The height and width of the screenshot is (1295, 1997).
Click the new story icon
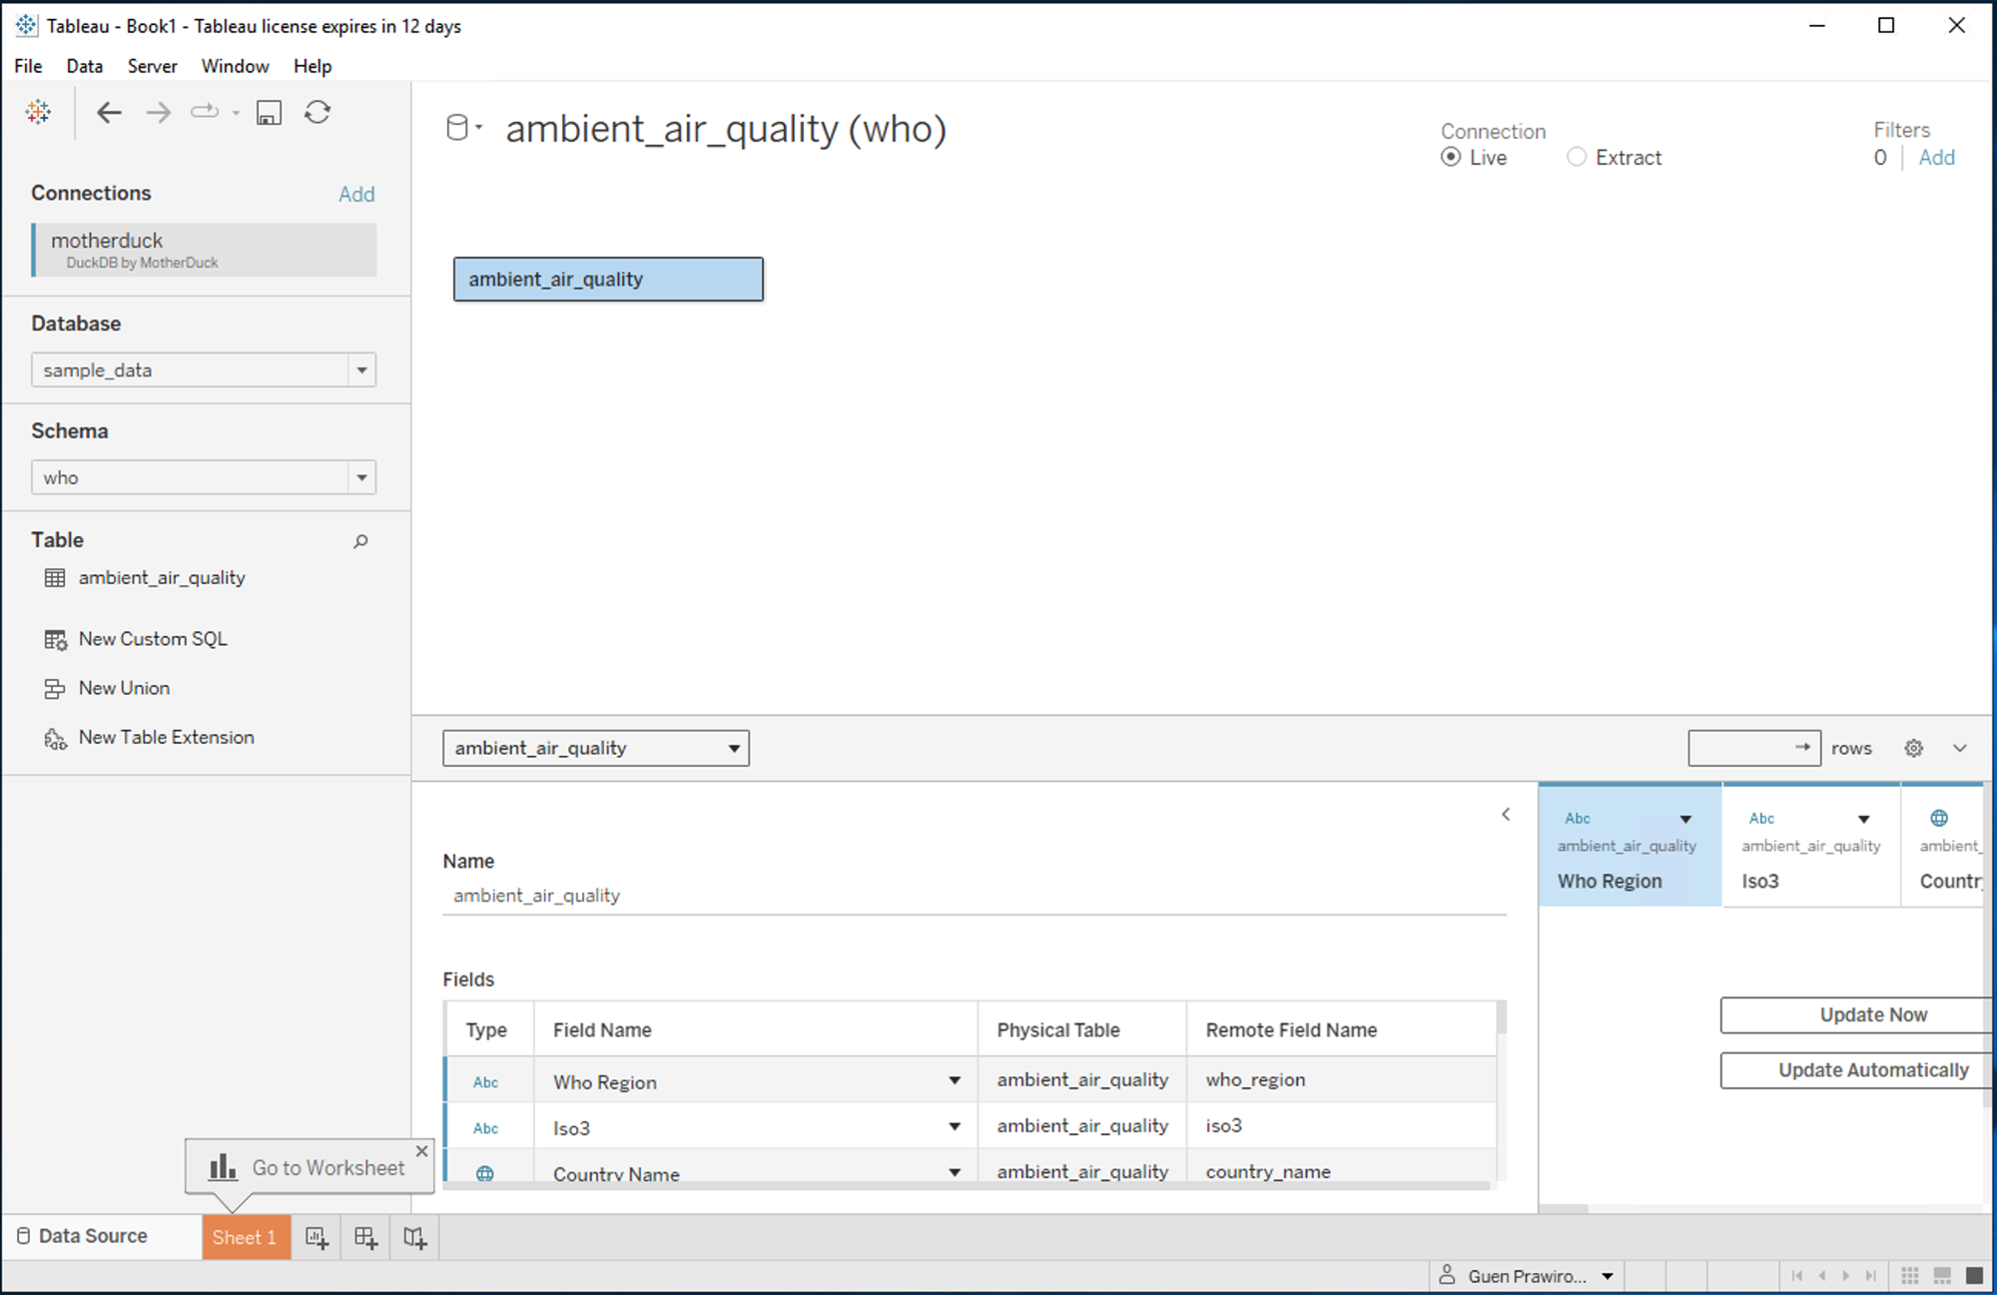pyautogui.click(x=415, y=1238)
